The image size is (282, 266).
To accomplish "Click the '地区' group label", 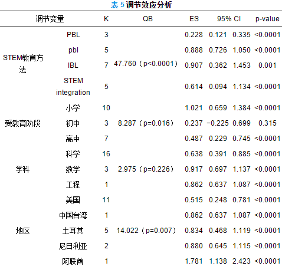I will pos(22,231).
